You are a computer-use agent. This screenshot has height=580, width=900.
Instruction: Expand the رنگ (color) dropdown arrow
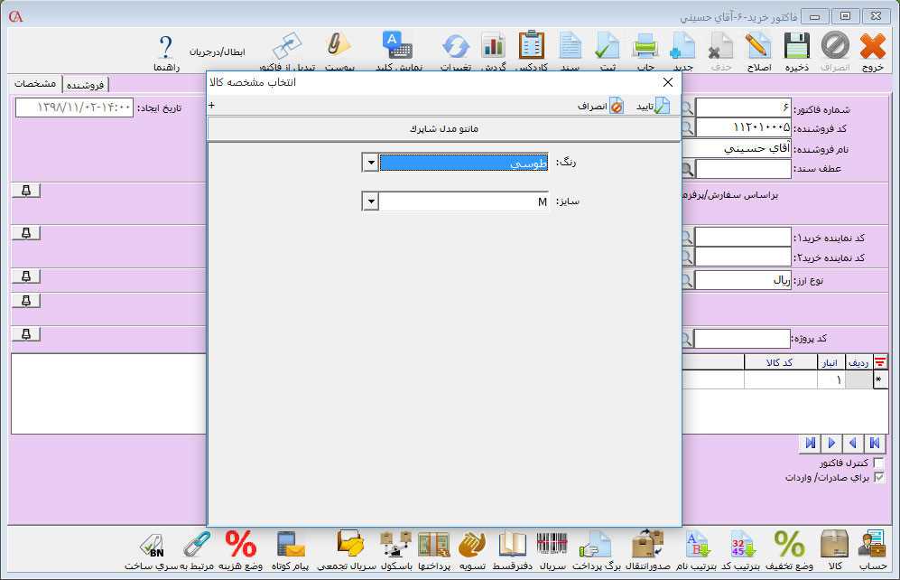pyautogui.click(x=370, y=163)
